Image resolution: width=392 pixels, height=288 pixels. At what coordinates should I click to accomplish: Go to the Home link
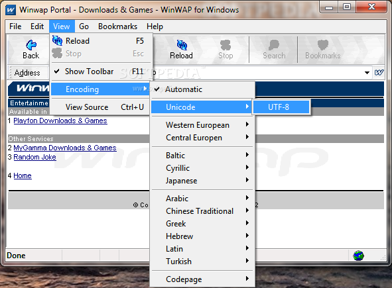(x=23, y=175)
